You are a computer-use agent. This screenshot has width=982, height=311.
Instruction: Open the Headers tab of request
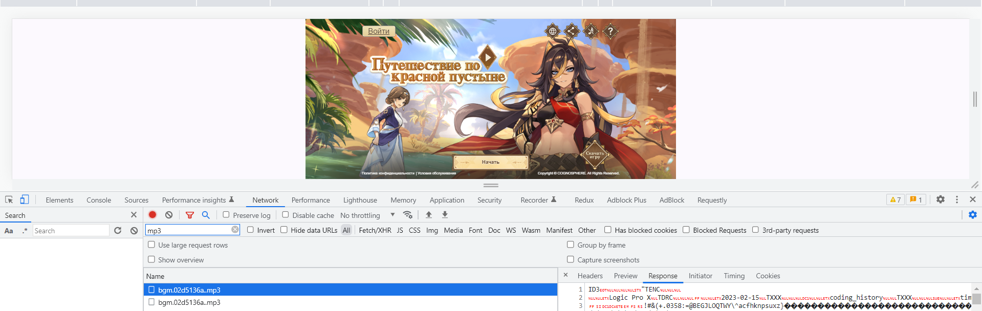[590, 276]
